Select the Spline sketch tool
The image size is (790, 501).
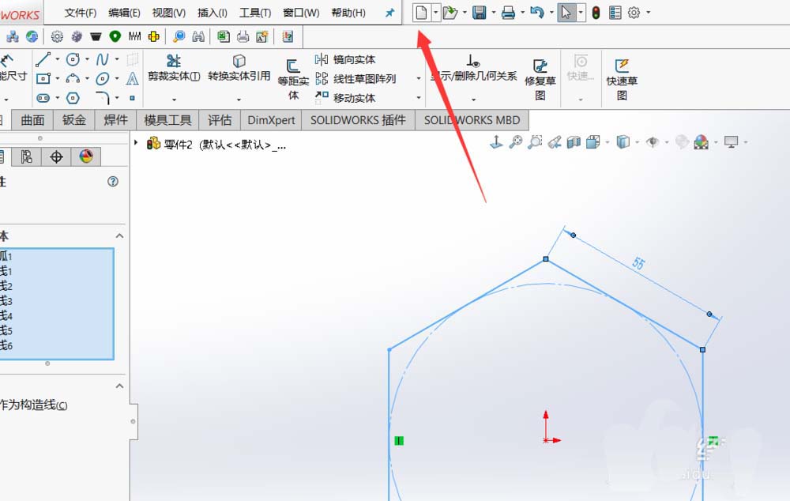[102, 59]
